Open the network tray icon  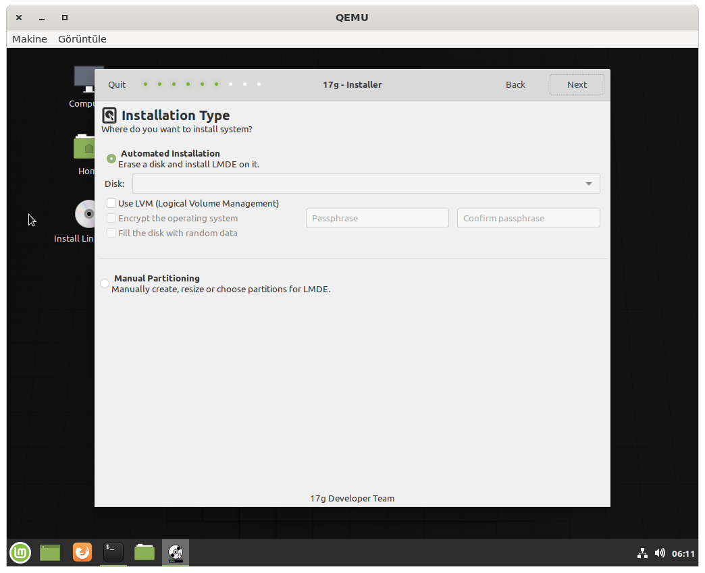642,553
